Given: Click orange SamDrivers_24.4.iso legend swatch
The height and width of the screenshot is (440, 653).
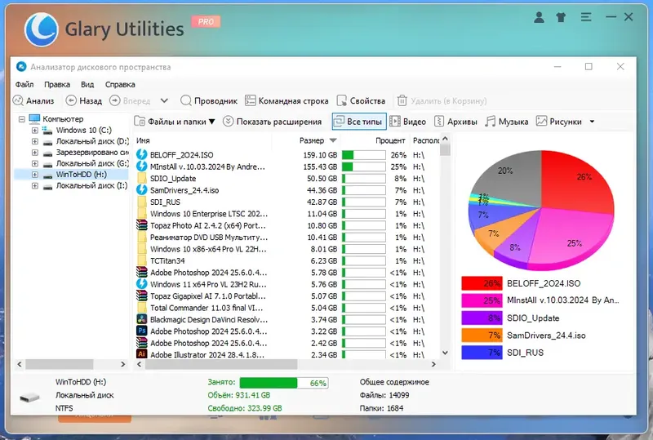Looking at the screenshot, I should [x=482, y=335].
